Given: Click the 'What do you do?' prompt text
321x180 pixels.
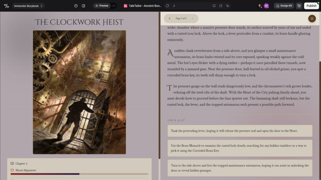Looking at the screenshot, I should (176, 120).
